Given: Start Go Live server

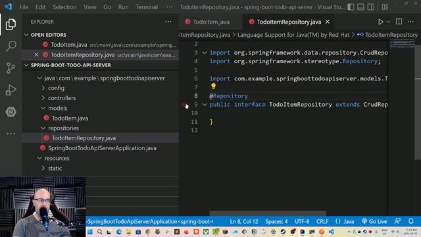Looking at the screenshot, I should (374, 222).
